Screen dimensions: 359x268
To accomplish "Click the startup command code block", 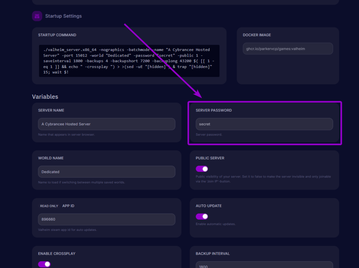I will (x=129, y=61).
